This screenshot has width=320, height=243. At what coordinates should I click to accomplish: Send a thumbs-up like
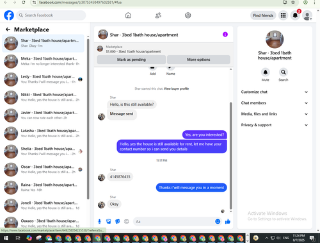228,221
